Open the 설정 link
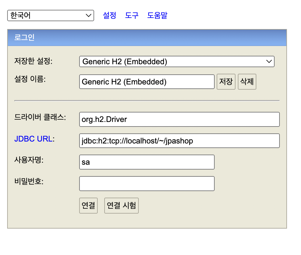 point(109,15)
